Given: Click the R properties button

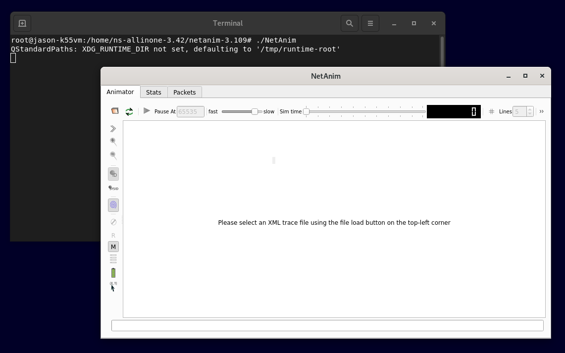Looking at the screenshot, I should [113, 236].
